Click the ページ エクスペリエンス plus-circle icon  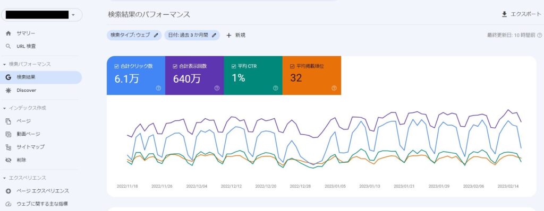click(x=8, y=191)
